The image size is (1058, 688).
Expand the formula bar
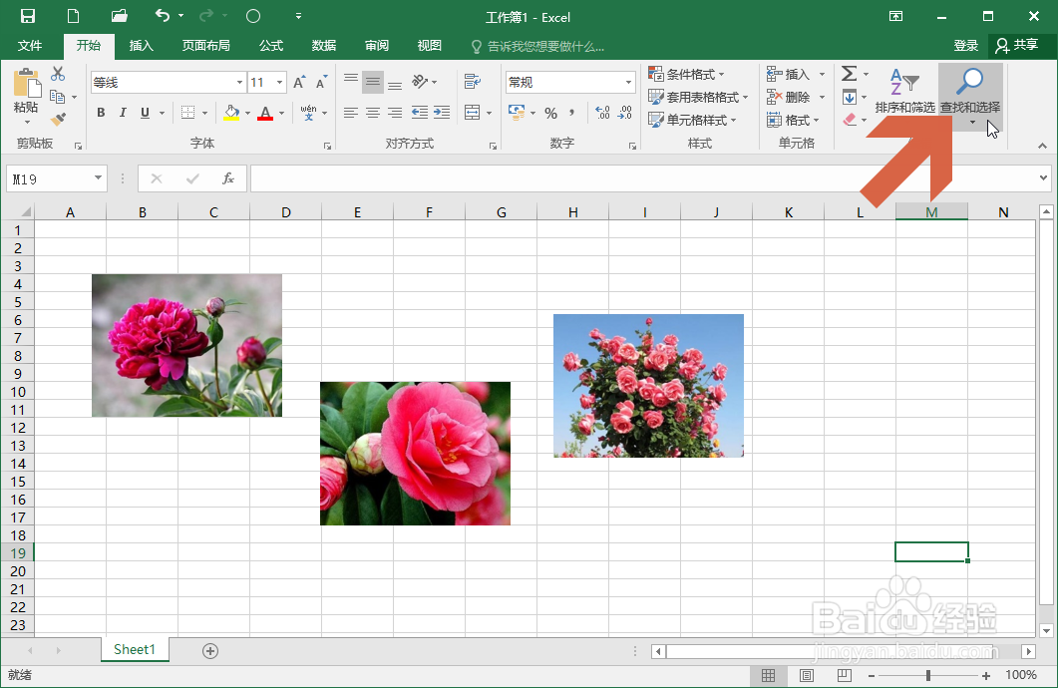(x=1043, y=178)
